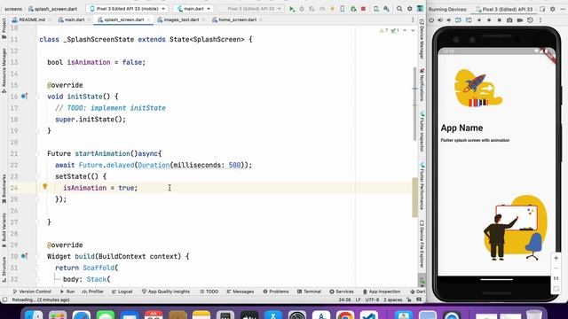The width and height of the screenshot is (568, 319).
Task: Click lightbulb intention icon on line 24
Action: [x=45, y=187]
